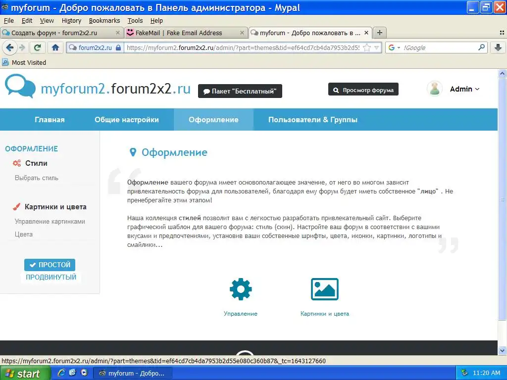Click the Просмотр форума button
Viewport: 507px width, 380px height.
(x=363, y=90)
